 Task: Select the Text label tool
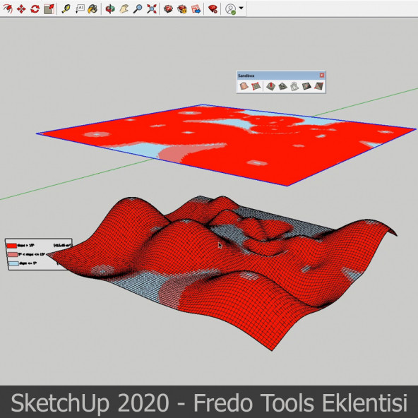[80, 8]
